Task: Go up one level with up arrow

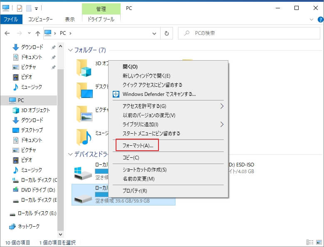Action: 37,33
